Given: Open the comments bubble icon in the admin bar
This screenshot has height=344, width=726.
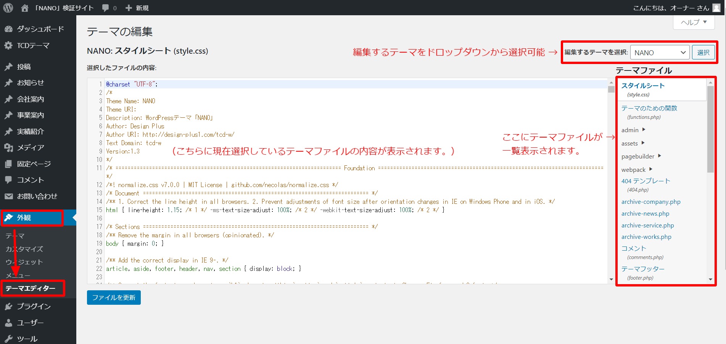Looking at the screenshot, I should click(x=106, y=8).
